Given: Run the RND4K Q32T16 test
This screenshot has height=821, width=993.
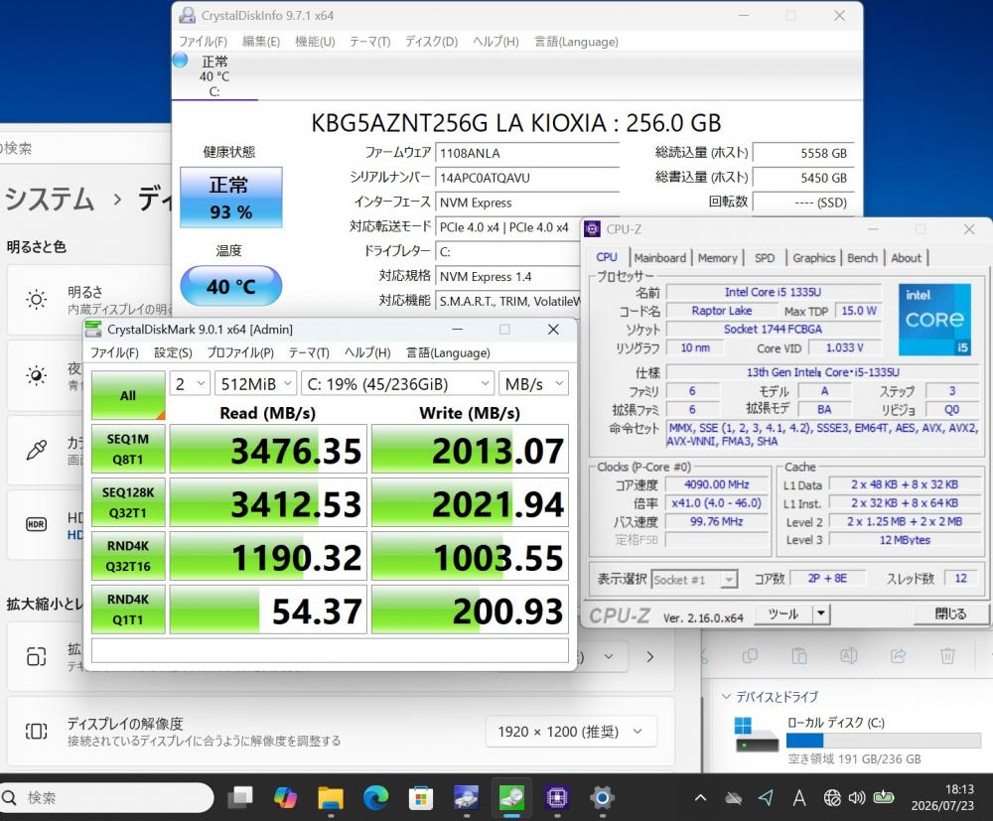Looking at the screenshot, I should 128,556.
